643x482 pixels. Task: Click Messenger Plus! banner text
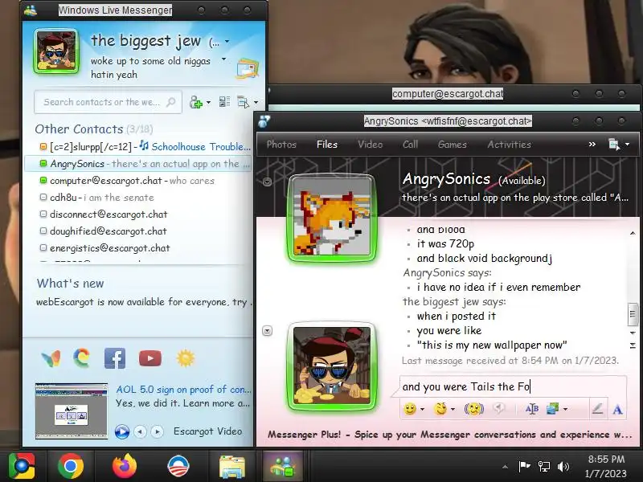(x=450, y=435)
